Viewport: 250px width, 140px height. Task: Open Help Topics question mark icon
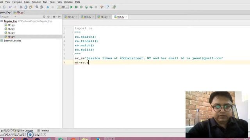108,7
